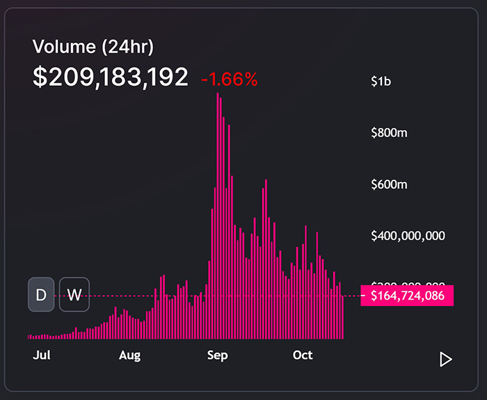Image resolution: width=487 pixels, height=400 pixels.
Task: Switch to the W weekly interval
Action: pos(74,295)
